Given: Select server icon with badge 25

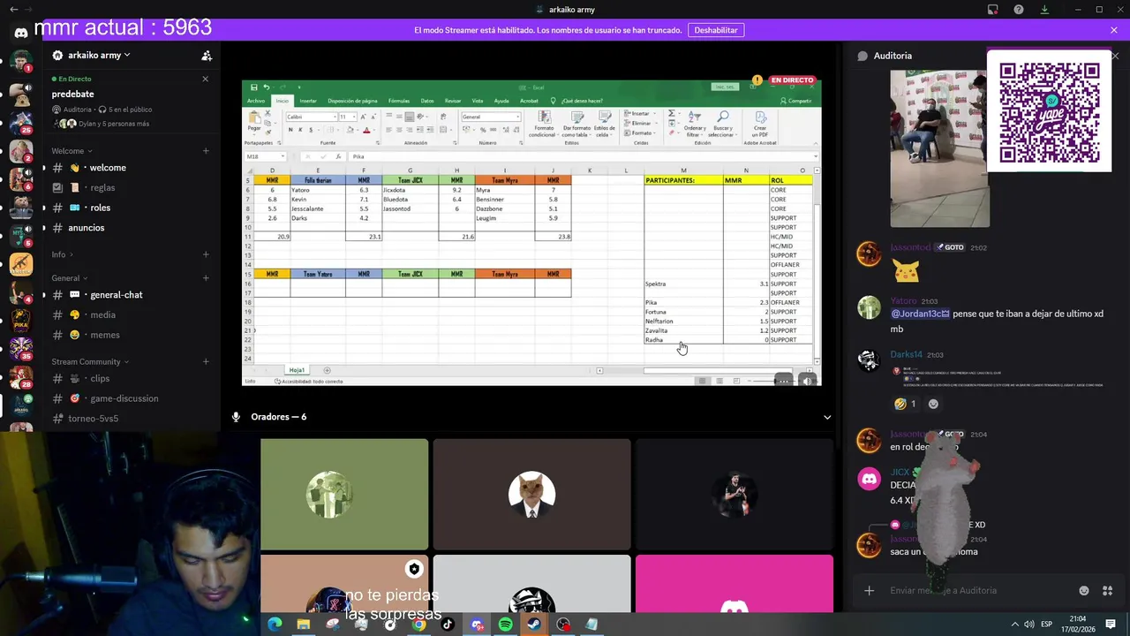Looking at the screenshot, I should pyautogui.click(x=20, y=121).
